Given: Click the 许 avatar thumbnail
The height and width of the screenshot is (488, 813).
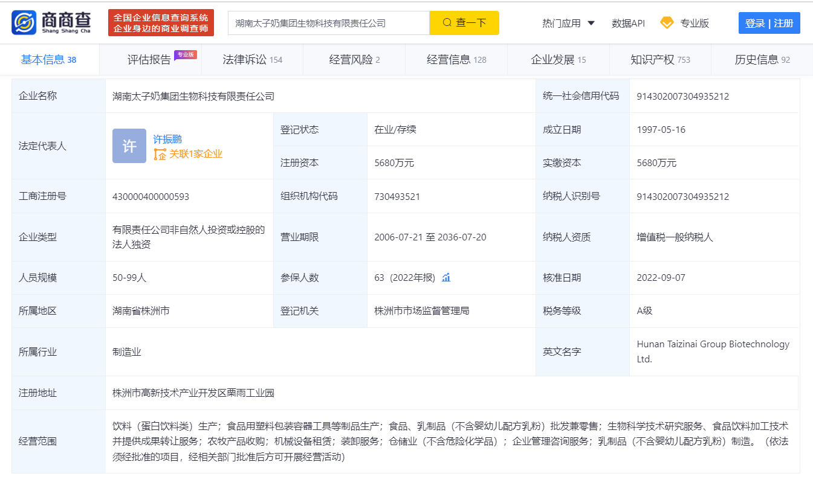Looking at the screenshot, I should pos(129,146).
